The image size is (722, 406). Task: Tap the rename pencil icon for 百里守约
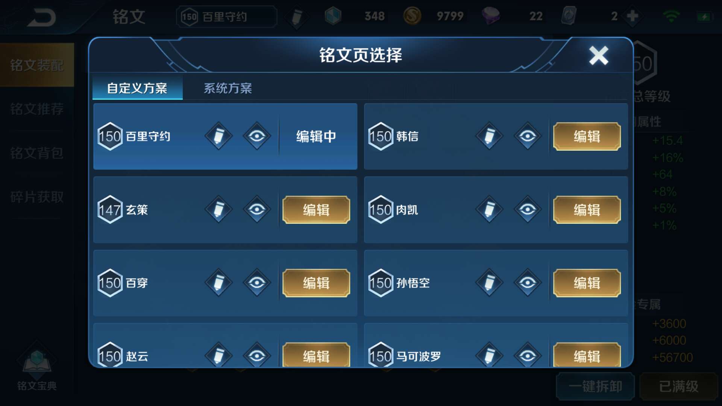[218, 136]
